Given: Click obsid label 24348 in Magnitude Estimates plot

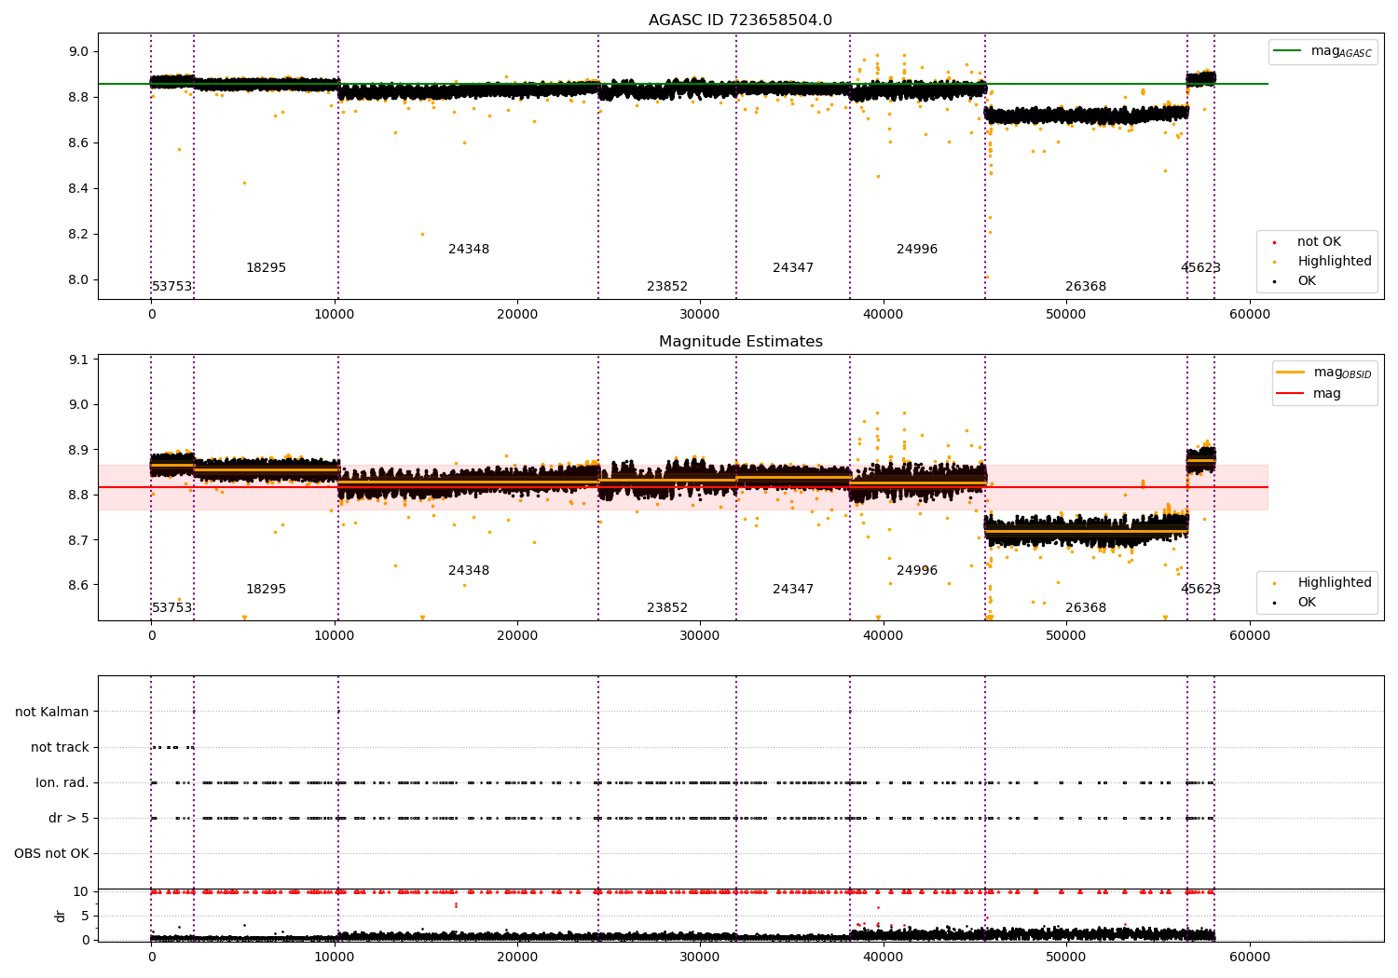Looking at the screenshot, I should (x=469, y=571).
